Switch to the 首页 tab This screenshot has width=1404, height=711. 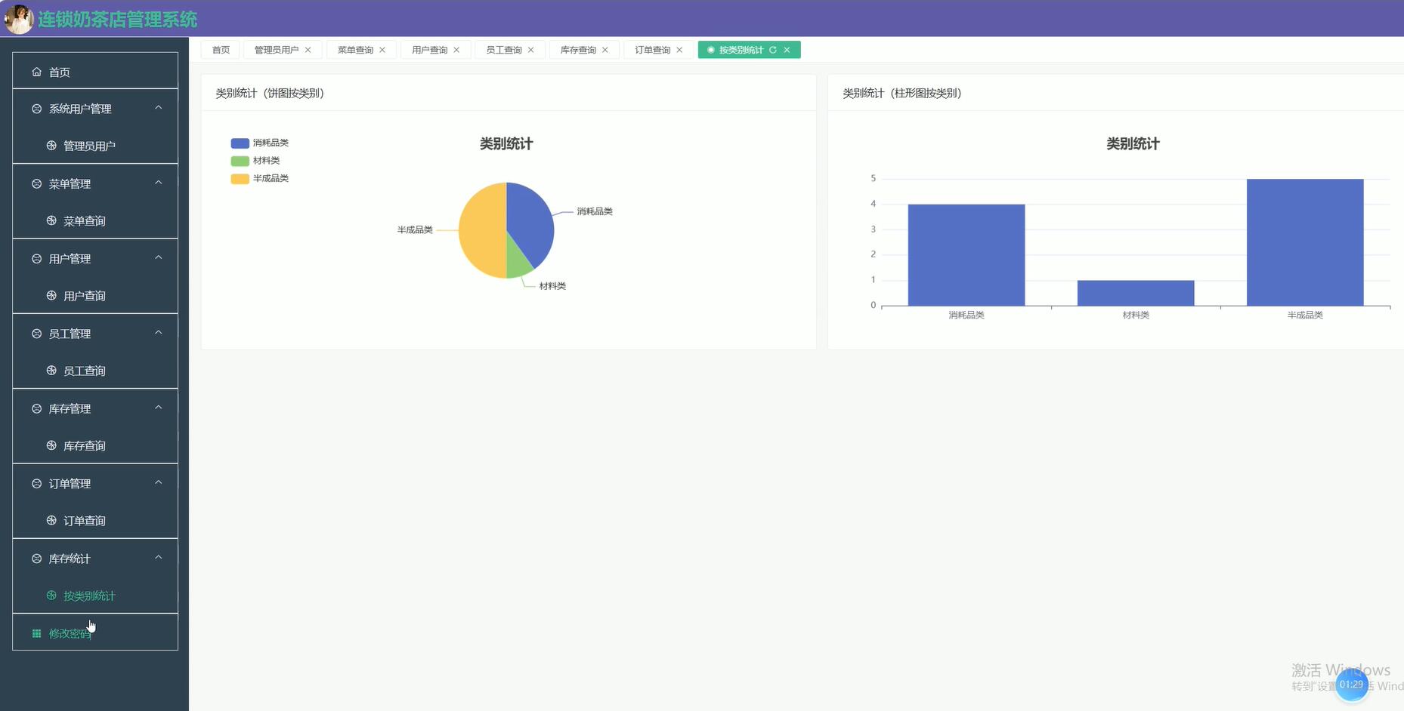220,50
